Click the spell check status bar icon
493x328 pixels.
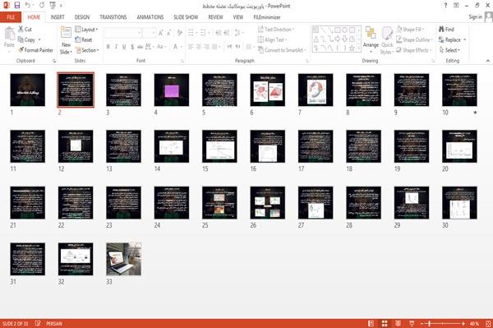38,323
